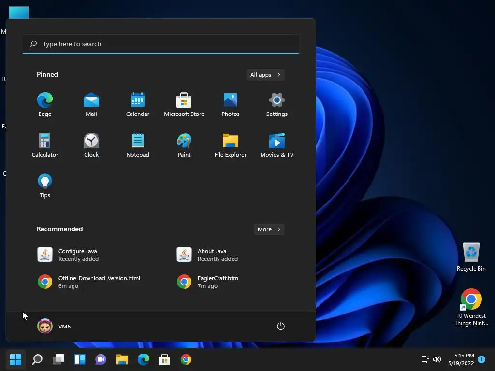The width and height of the screenshot is (495, 371).
Task: Open Task View on the taskbar
Action: click(x=58, y=359)
